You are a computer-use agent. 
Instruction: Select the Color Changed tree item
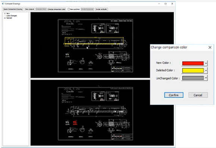(x=12, y=16)
